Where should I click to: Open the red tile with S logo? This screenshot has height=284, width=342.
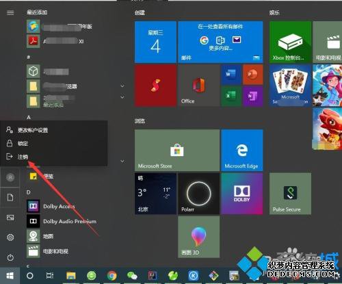click(155, 86)
